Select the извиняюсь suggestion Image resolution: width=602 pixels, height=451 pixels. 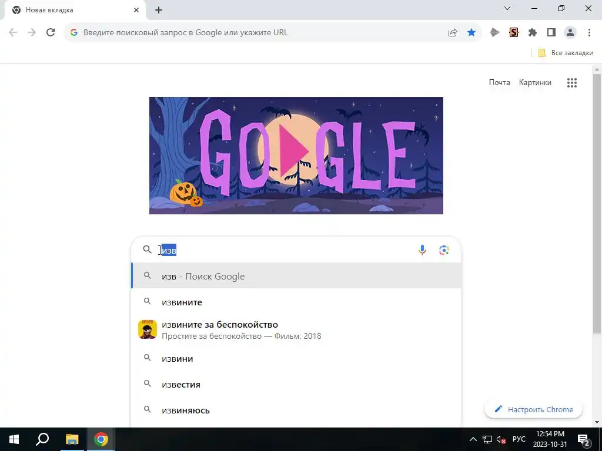pyautogui.click(x=296, y=410)
